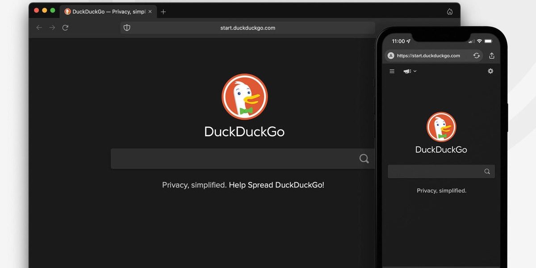Open the Help Spread DuckDuckGo! link

(276, 185)
